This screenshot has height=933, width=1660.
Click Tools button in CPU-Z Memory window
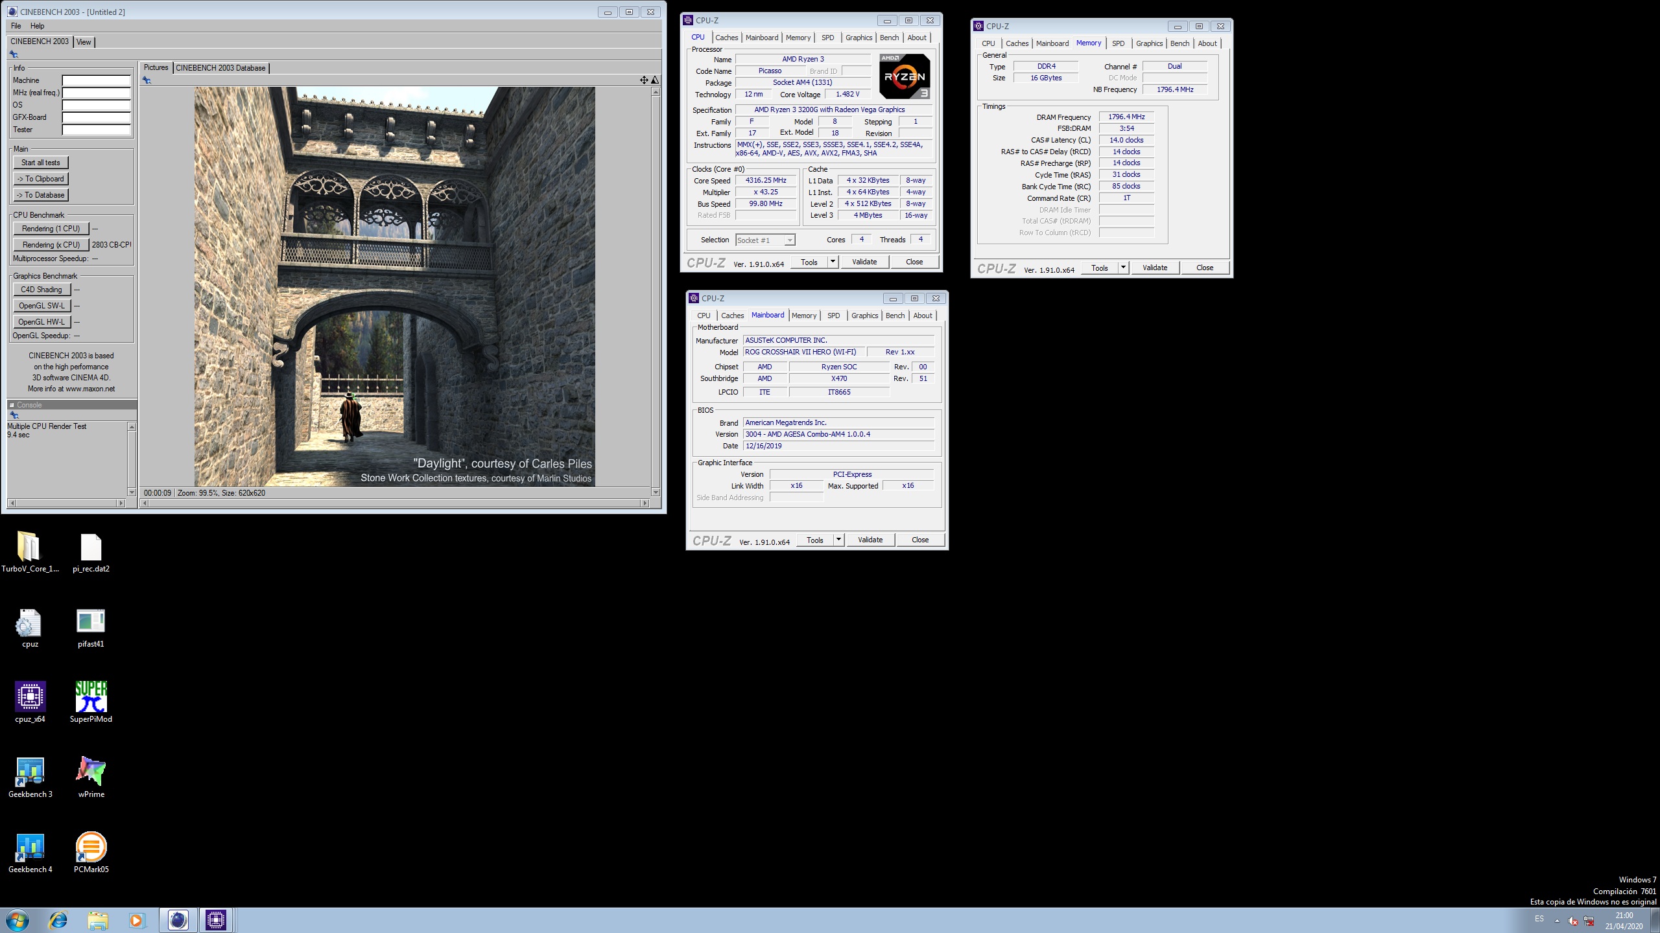(x=1100, y=268)
